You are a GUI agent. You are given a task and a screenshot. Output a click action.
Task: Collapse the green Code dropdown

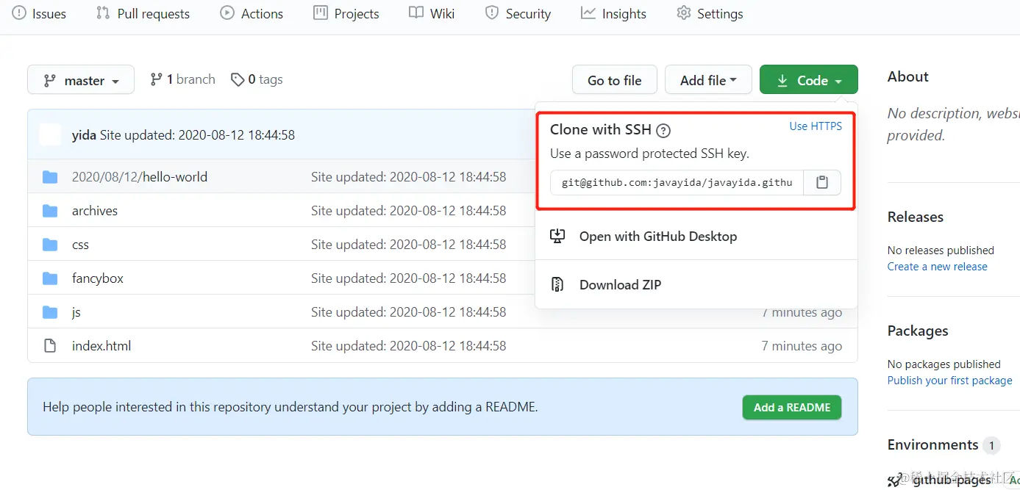(808, 80)
